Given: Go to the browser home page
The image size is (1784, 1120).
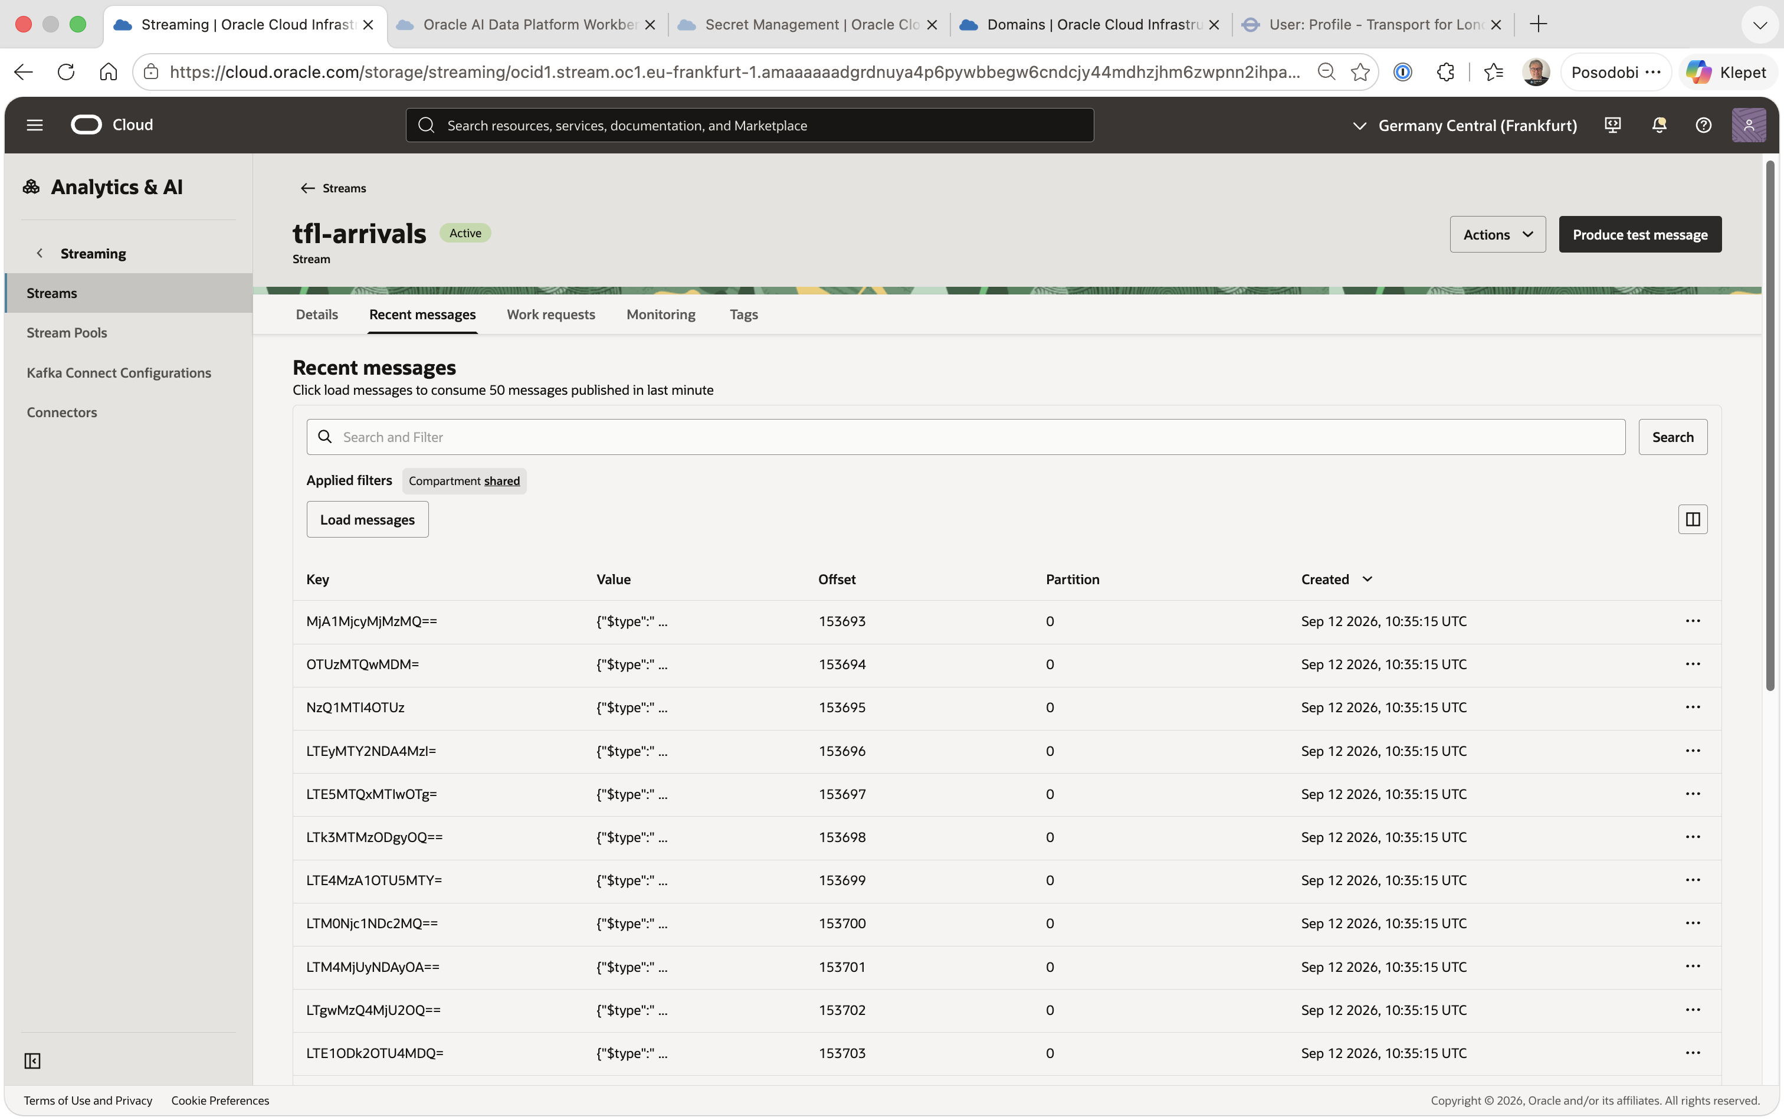Looking at the screenshot, I should (108, 72).
